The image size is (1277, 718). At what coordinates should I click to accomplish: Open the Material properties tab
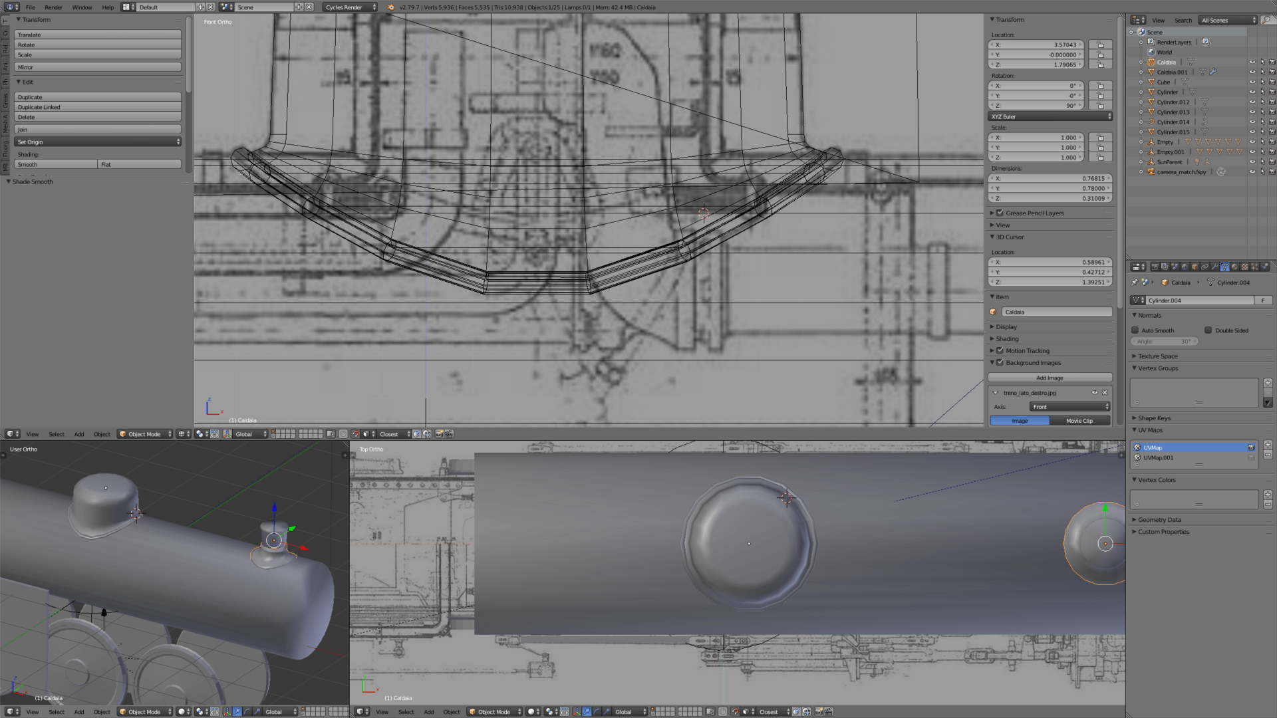tap(1234, 267)
